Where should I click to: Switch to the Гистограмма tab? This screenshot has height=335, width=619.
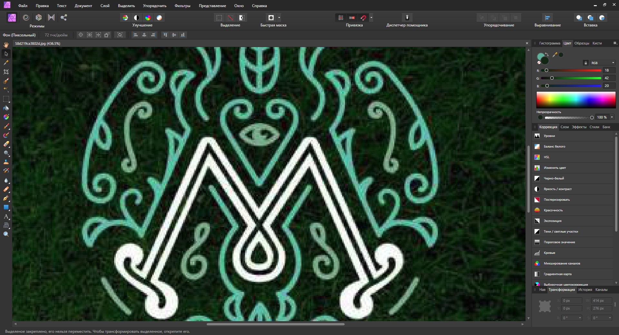click(550, 43)
